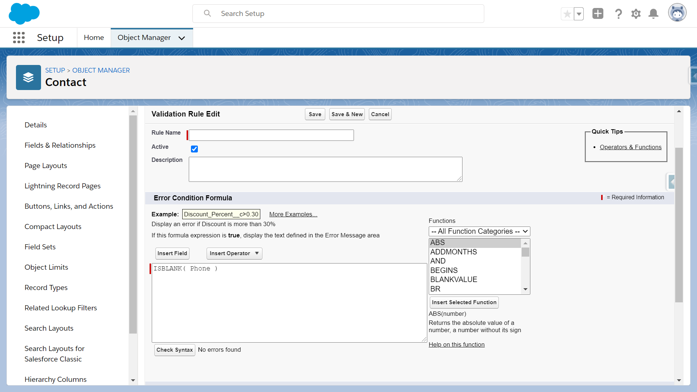Open the user profile avatar
This screenshot has width=697, height=392.
677,13
